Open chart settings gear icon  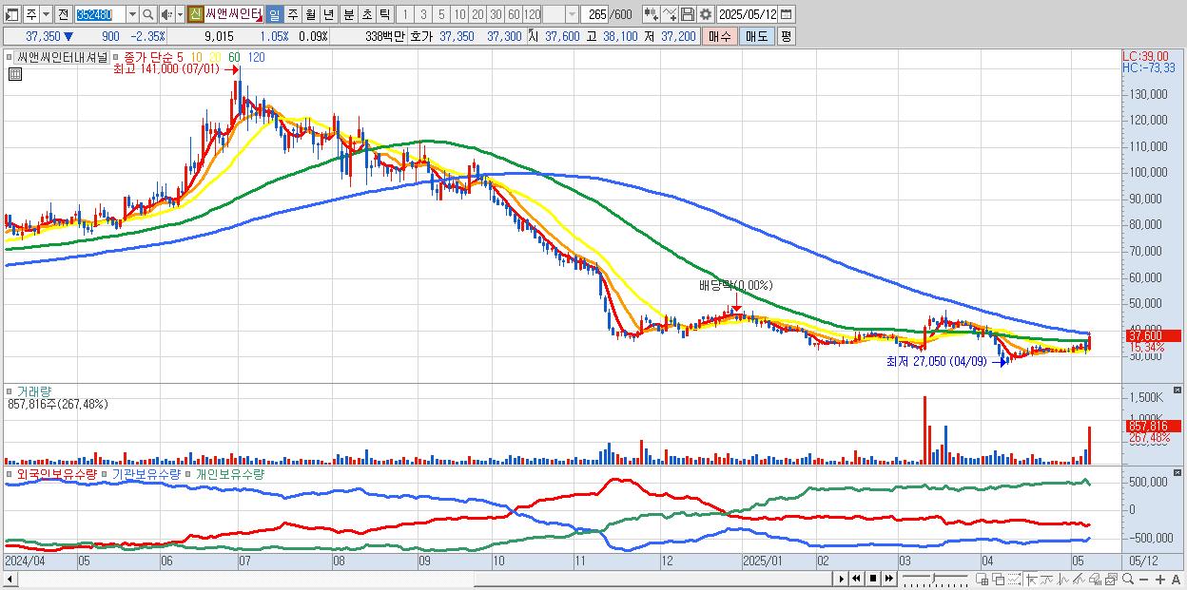705,14
